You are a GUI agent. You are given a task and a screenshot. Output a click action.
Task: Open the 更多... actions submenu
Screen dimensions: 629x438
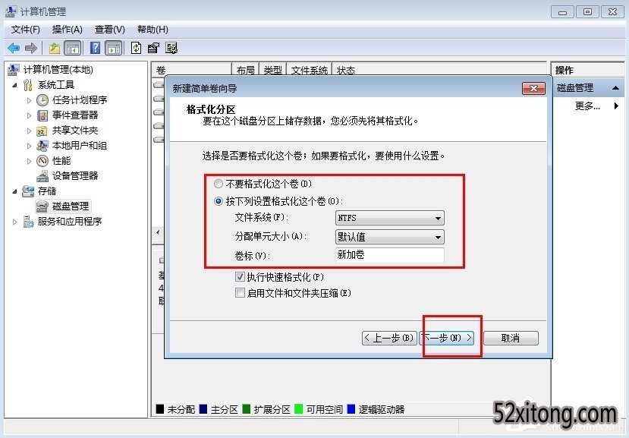588,106
